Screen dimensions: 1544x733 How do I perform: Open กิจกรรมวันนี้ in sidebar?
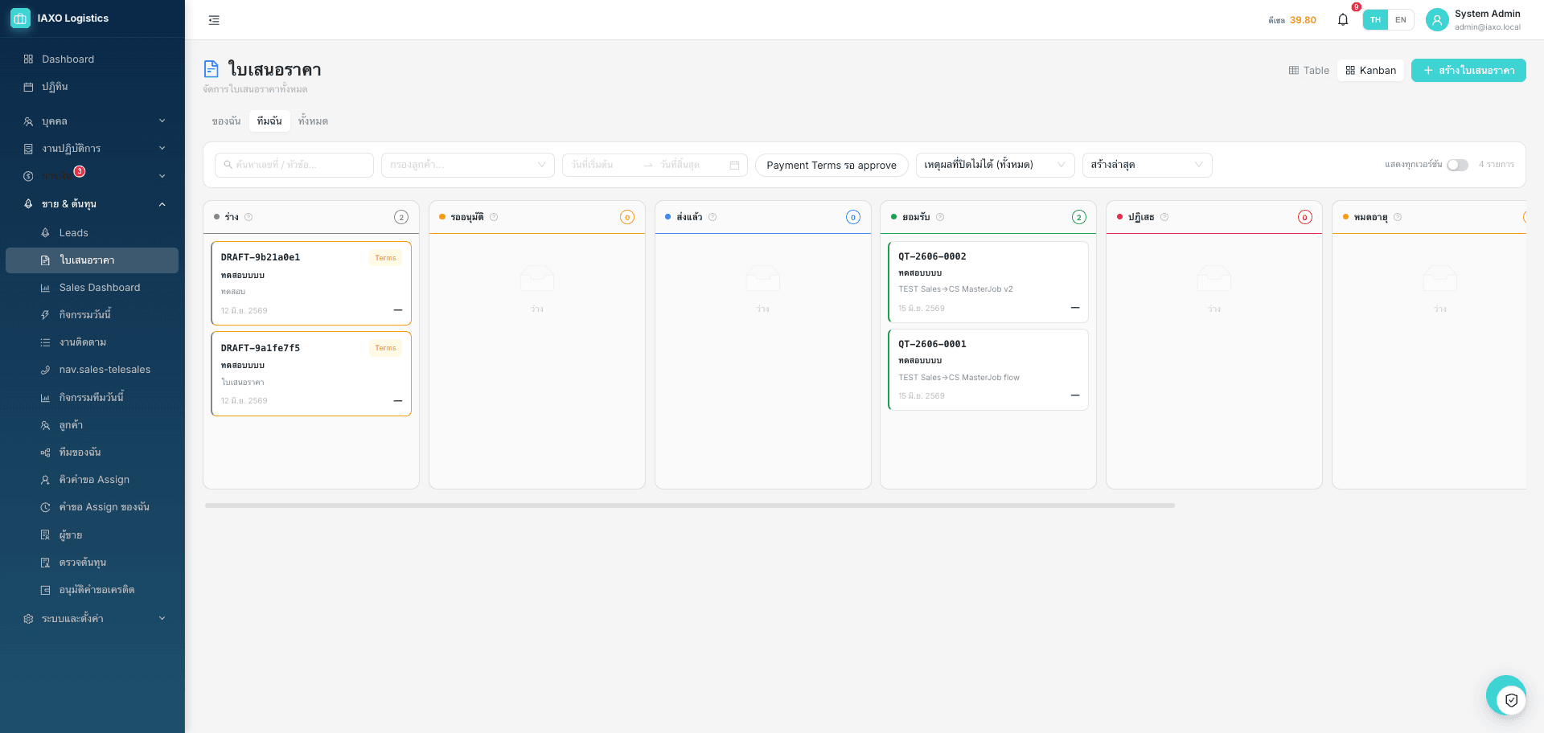tap(92, 315)
